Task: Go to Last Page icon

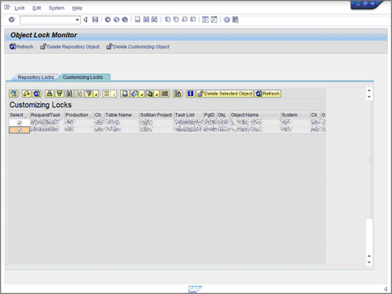Action: pos(193,20)
